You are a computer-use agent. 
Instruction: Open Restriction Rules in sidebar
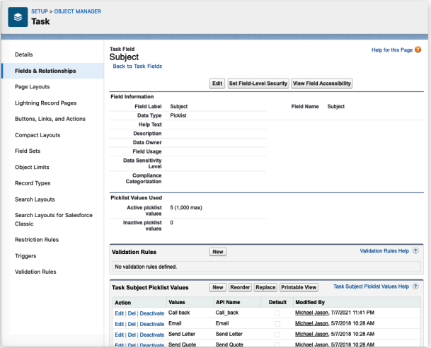37,240
